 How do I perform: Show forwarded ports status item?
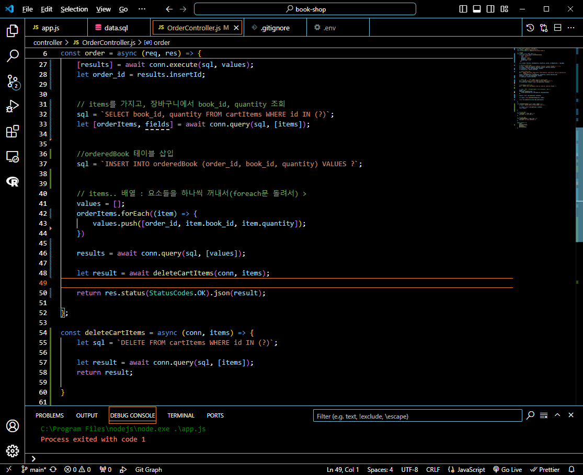click(x=106, y=469)
